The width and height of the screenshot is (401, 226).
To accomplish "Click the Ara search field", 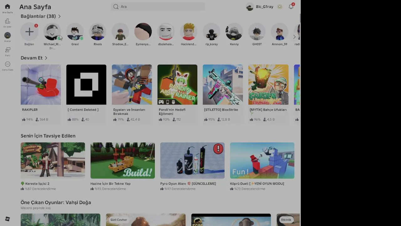I will [x=158, y=7].
